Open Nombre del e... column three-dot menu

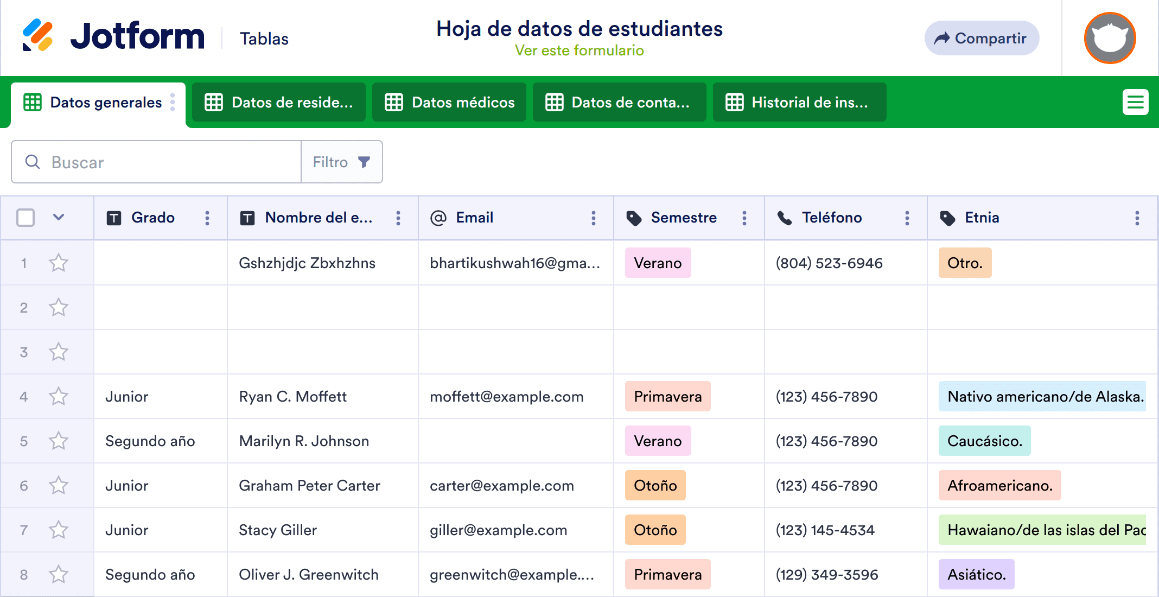point(398,218)
